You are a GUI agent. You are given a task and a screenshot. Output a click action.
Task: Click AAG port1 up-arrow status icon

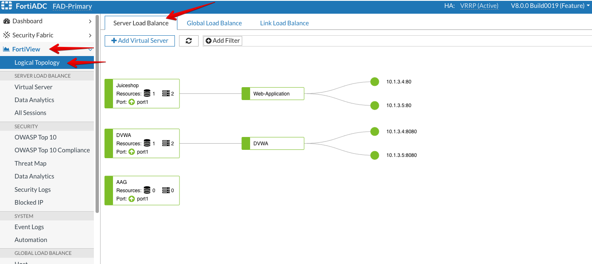132,199
